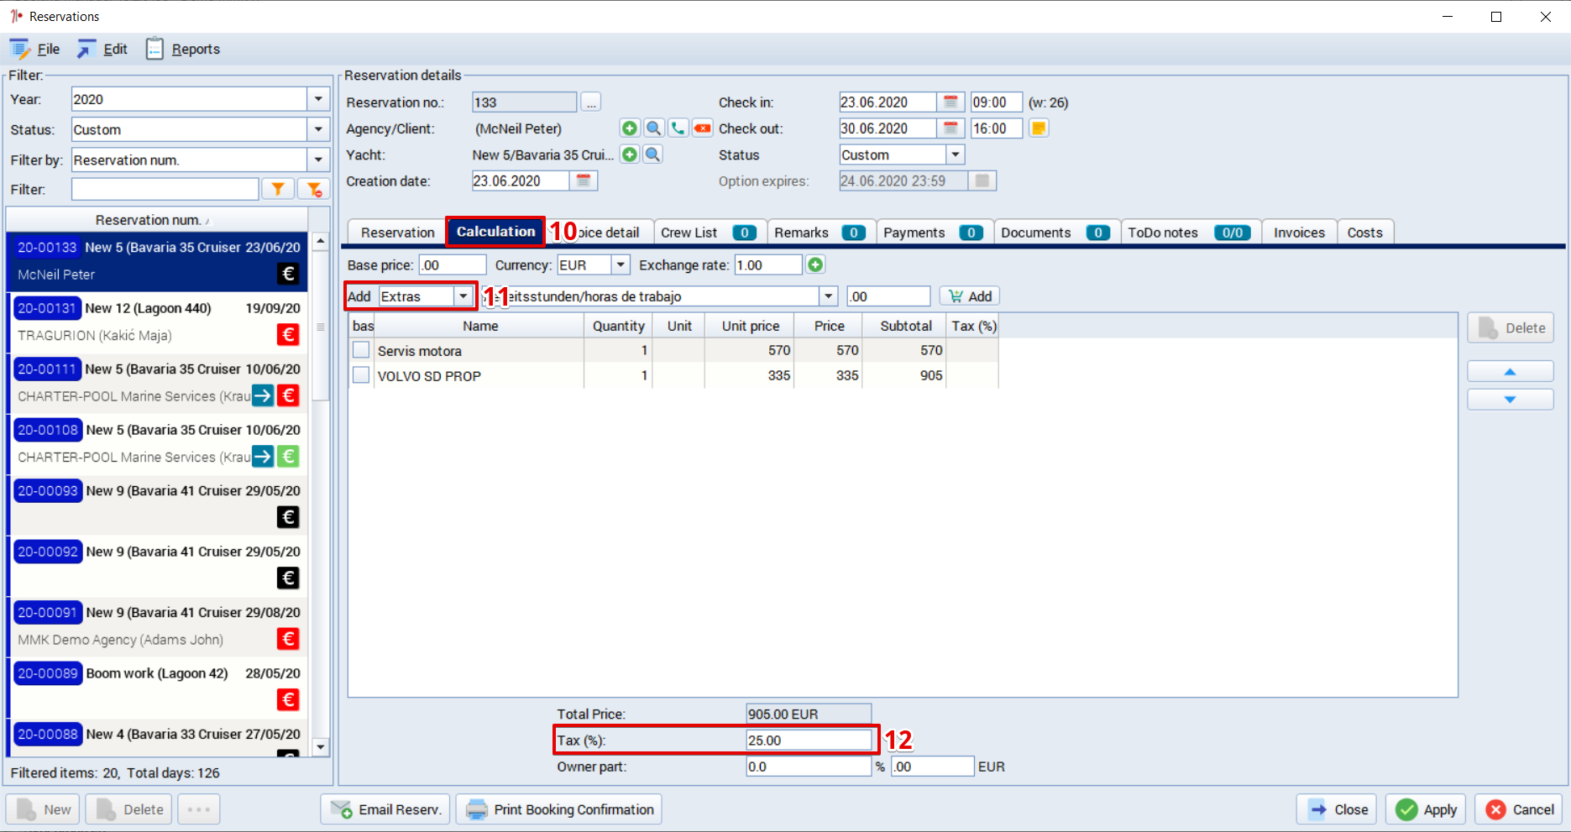
Task: Click black euro icon on reservation 20-00092
Action: tap(288, 578)
